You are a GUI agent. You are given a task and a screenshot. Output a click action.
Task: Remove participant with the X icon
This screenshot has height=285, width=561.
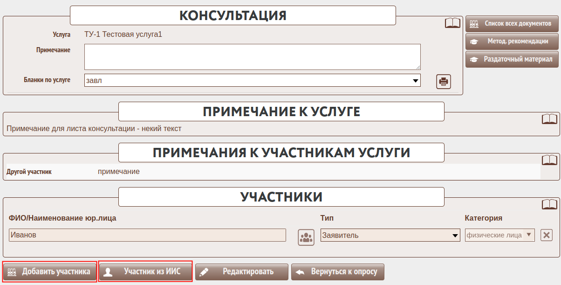pyautogui.click(x=546, y=235)
